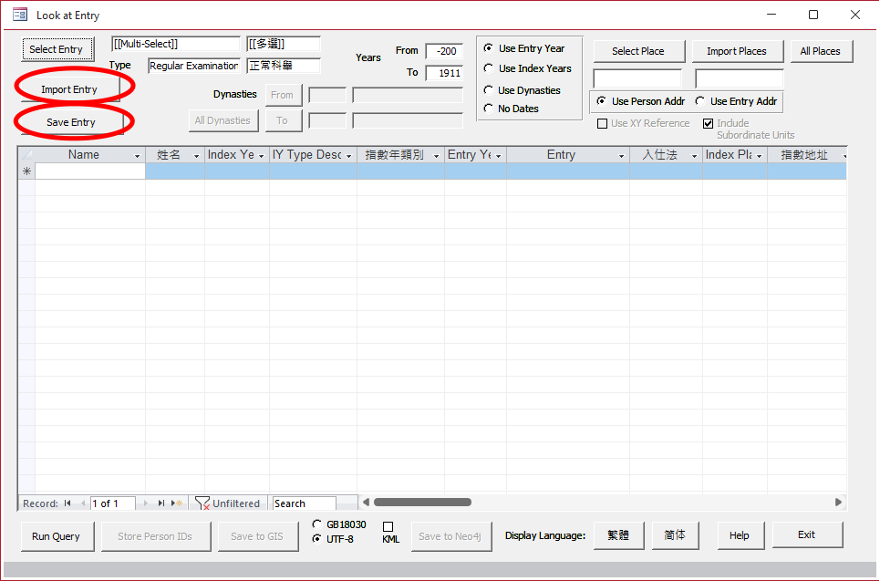880x581 pixels.
Task: Click the Run Query button
Action: pos(57,536)
